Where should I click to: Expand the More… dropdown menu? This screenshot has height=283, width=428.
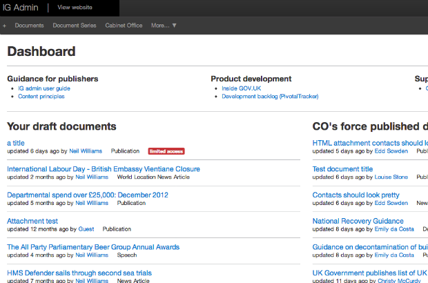(x=164, y=26)
